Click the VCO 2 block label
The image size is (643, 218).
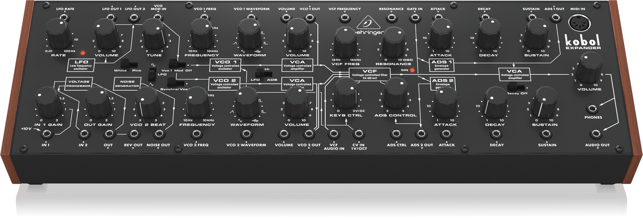(224, 83)
